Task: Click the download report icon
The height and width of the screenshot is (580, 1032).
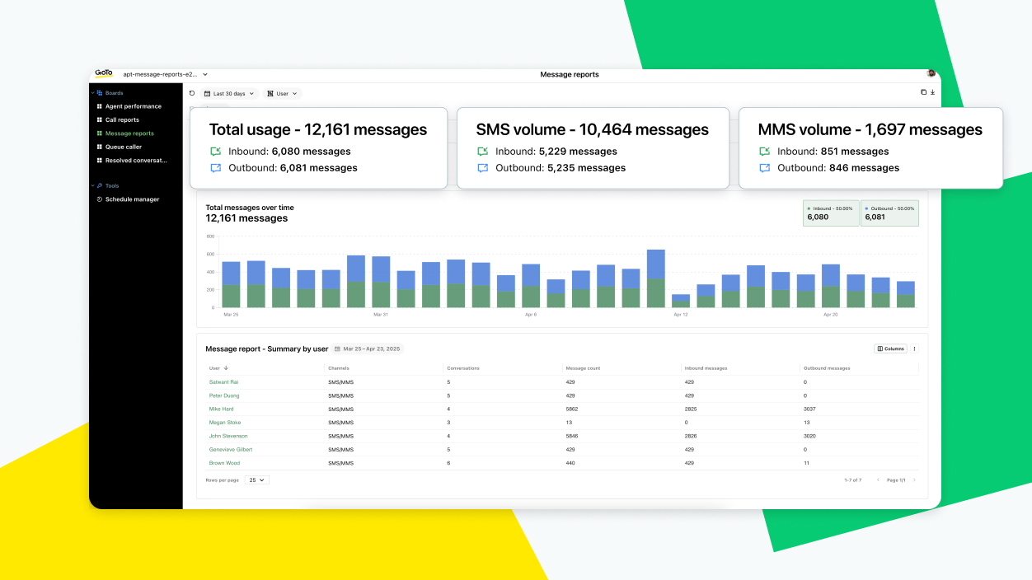Action: [x=932, y=92]
